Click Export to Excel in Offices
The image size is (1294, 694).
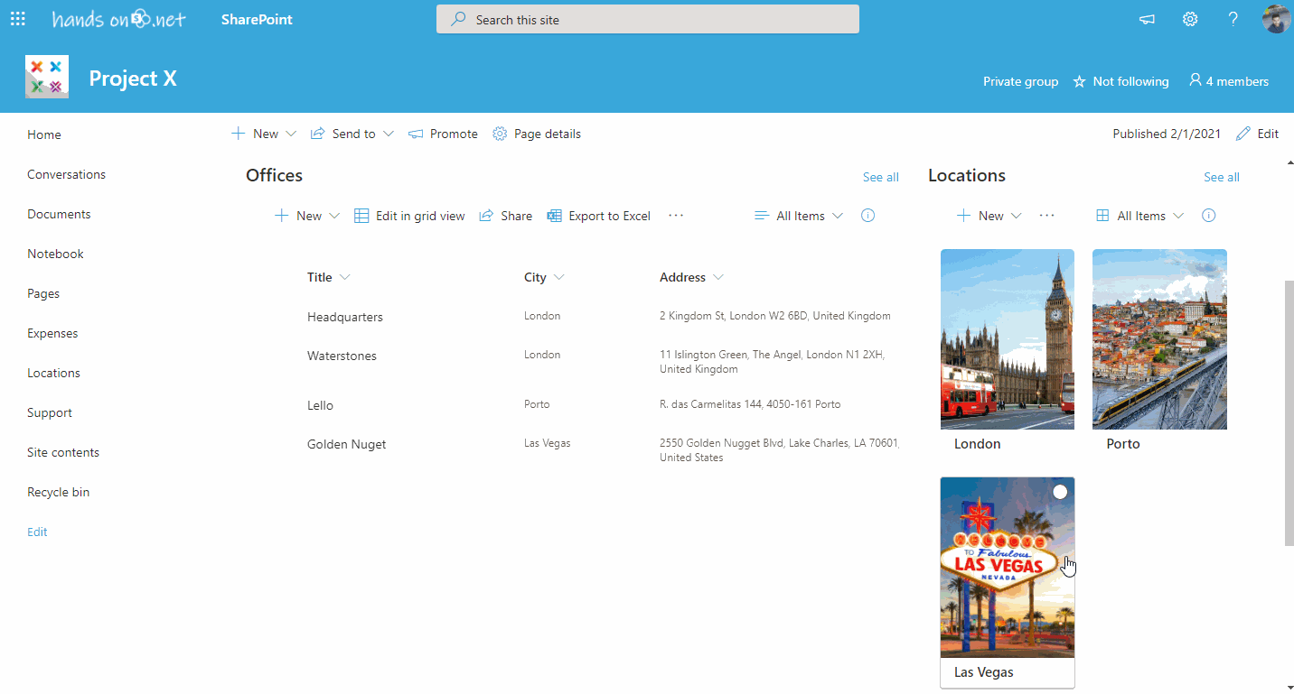599,216
